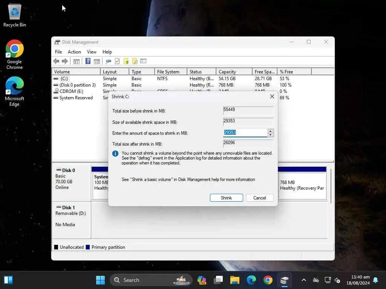Open the View menu

point(92,52)
